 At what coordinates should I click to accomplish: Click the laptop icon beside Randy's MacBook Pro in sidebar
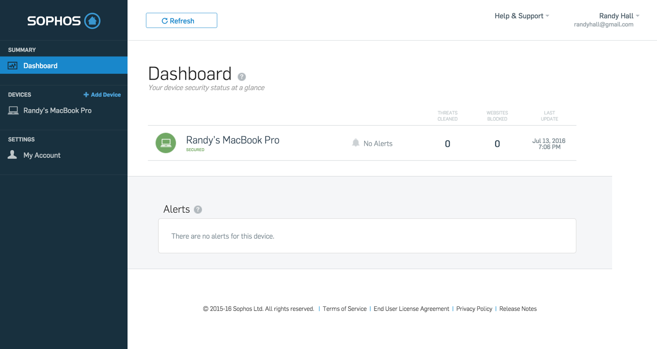click(x=13, y=110)
